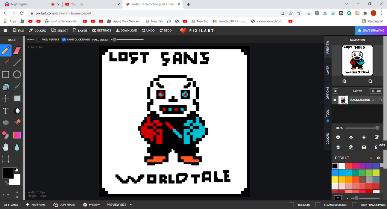Screen dimensions: 387x209
Task: Click ADD FRAME button
Action: [x=36, y=204]
